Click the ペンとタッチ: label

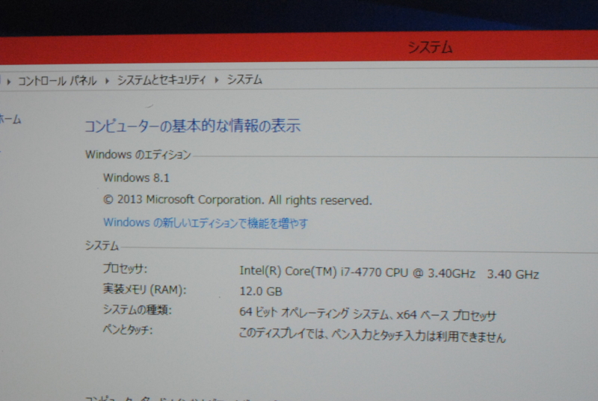(128, 329)
